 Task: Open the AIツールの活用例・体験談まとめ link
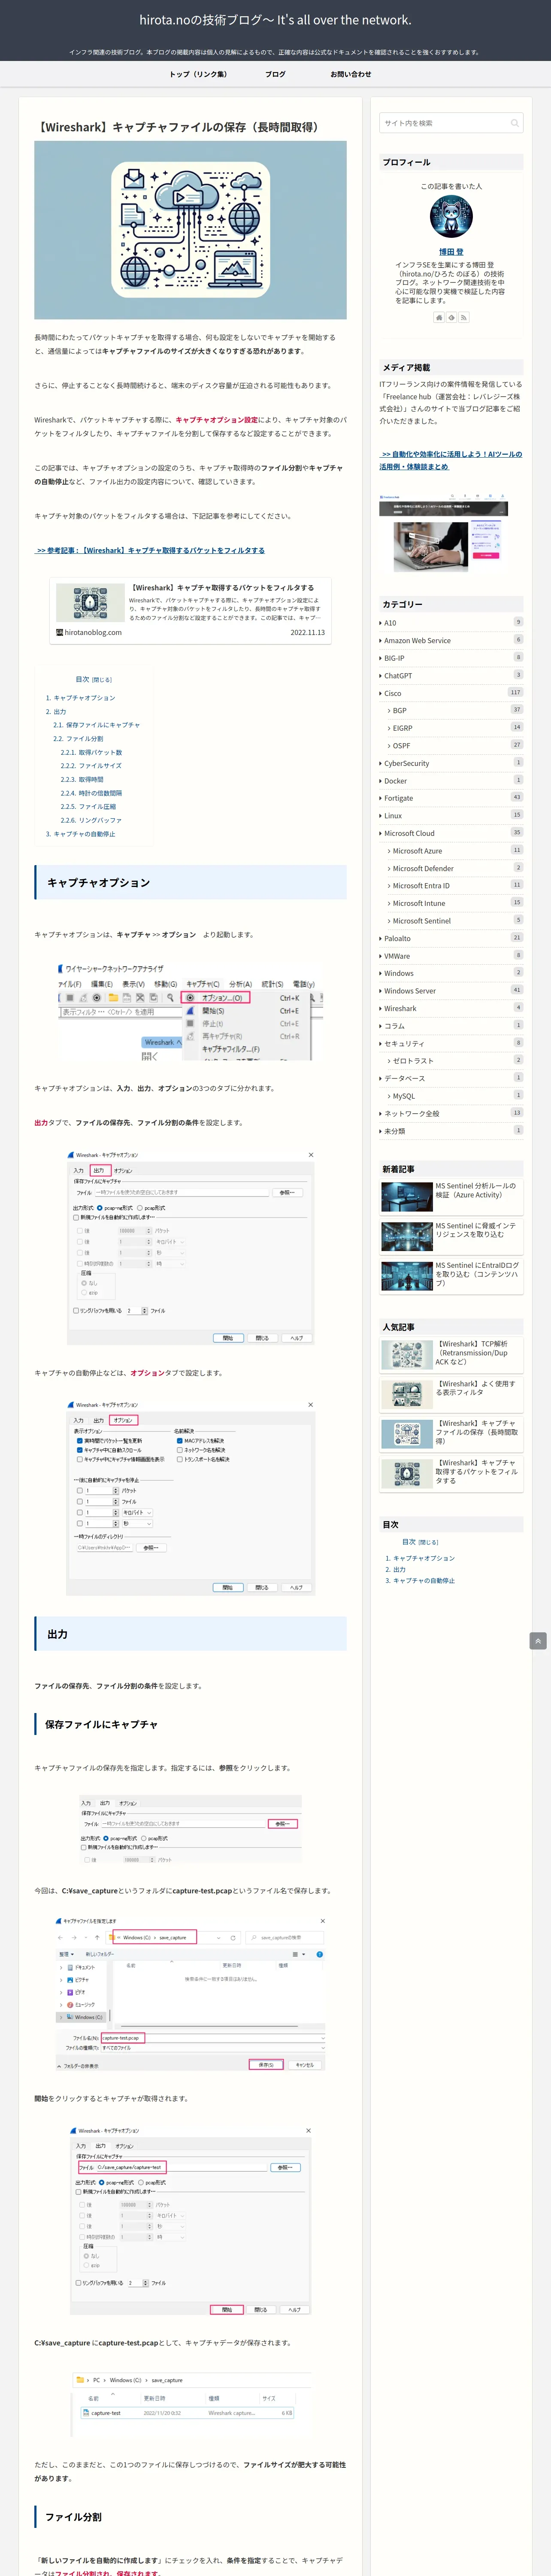(450, 460)
